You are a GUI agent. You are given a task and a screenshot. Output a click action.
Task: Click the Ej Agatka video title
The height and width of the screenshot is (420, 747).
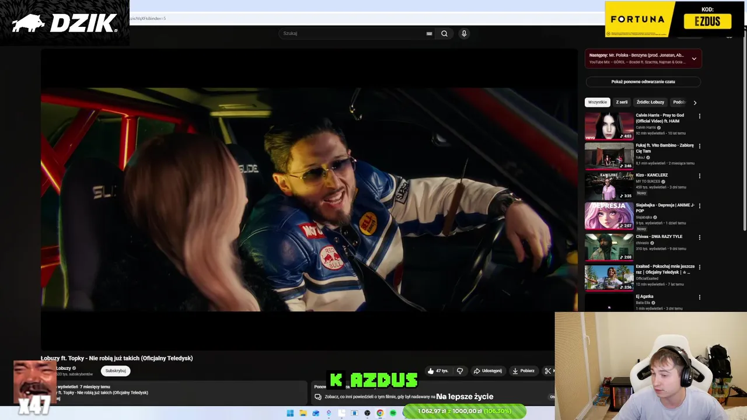pyautogui.click(x=644, y=296)
